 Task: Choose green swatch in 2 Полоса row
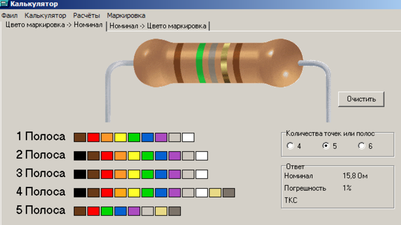pos(147,156)
